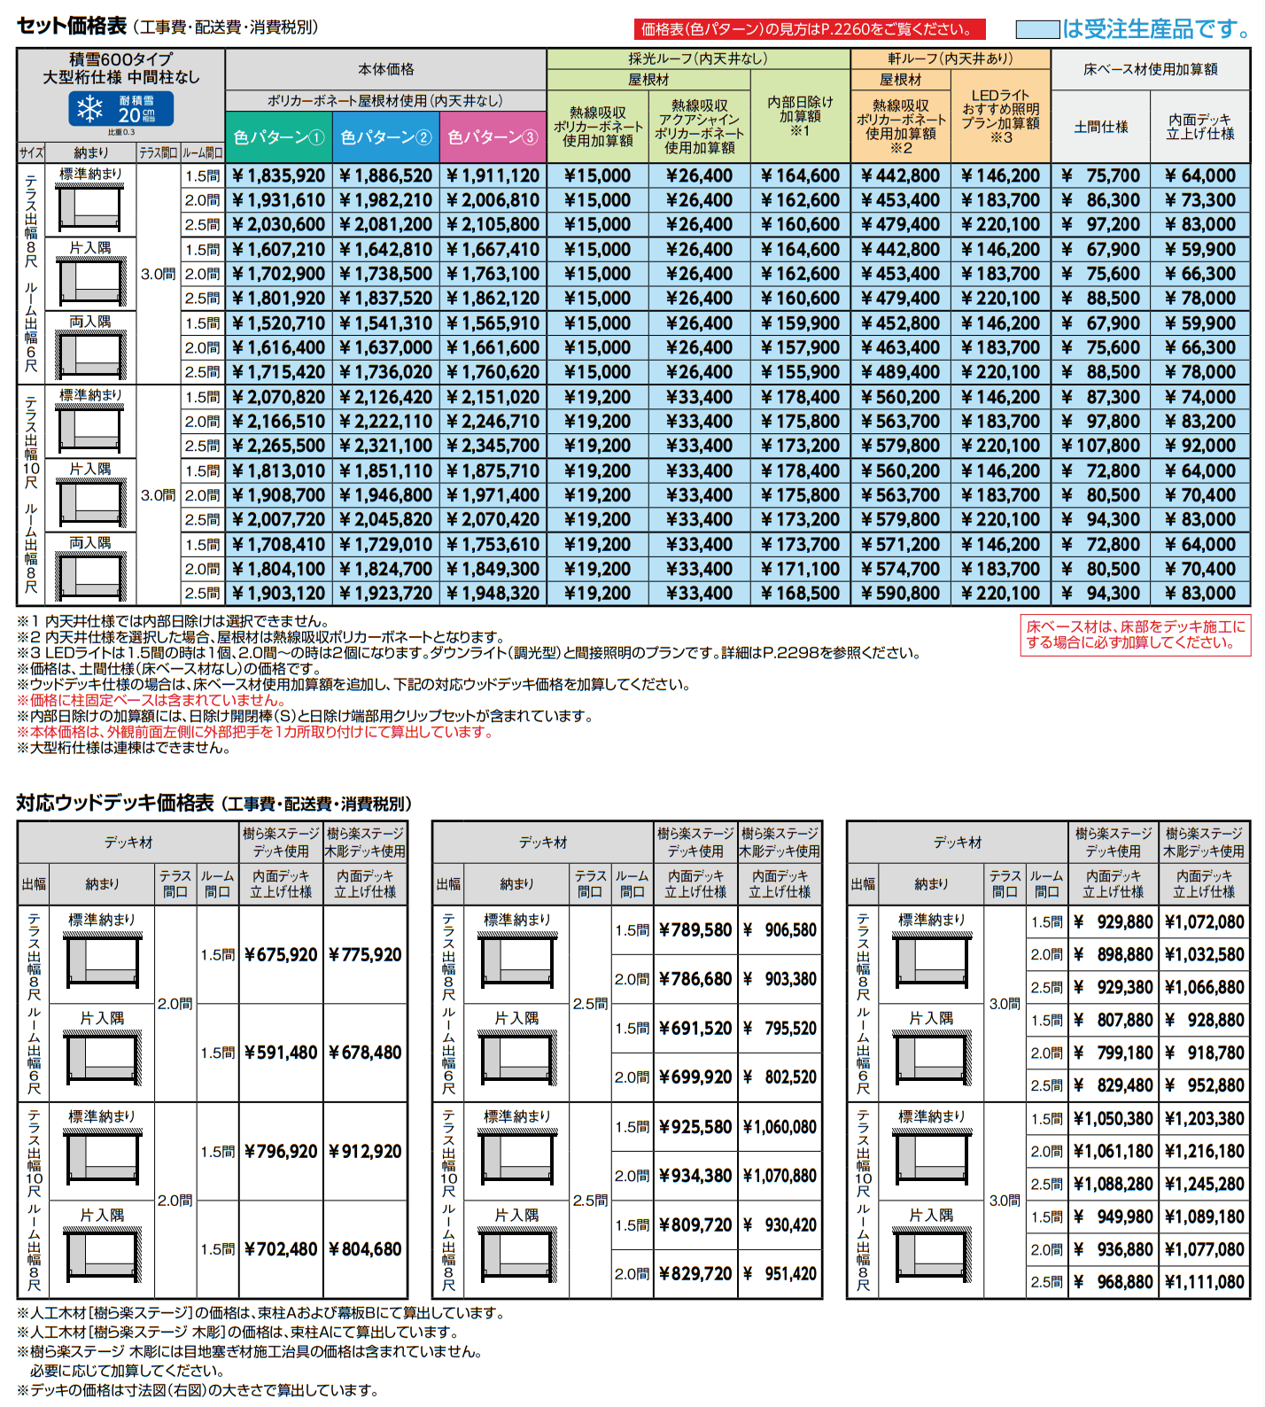This screenshot has width=1265, height=1407.
Task: Click the deck price ¥699,920
Action: pyautogui.click(x=695, y=1077)
